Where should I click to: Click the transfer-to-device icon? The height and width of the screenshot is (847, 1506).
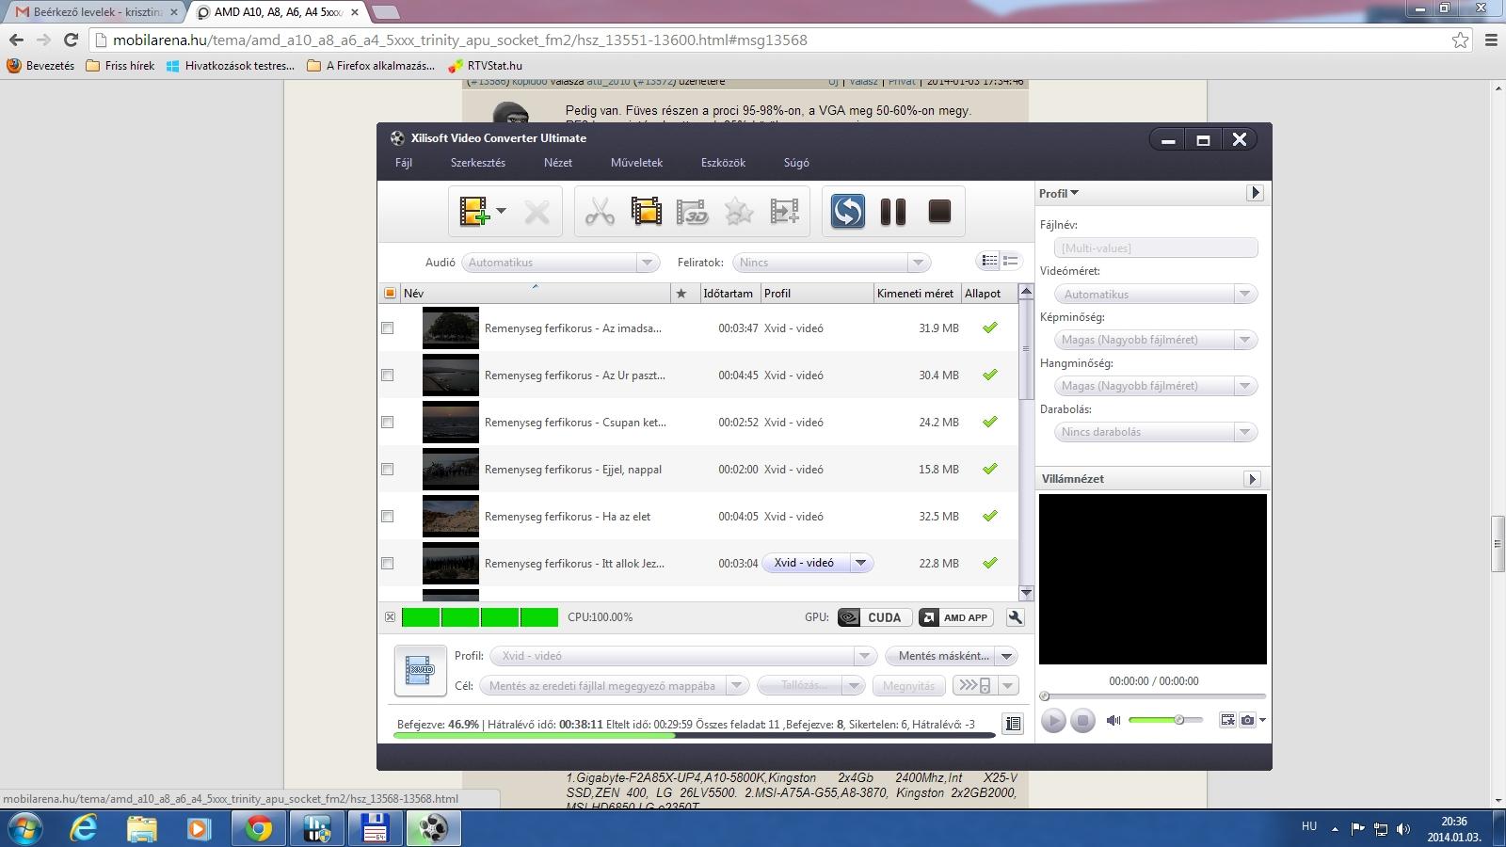[974, 685]
